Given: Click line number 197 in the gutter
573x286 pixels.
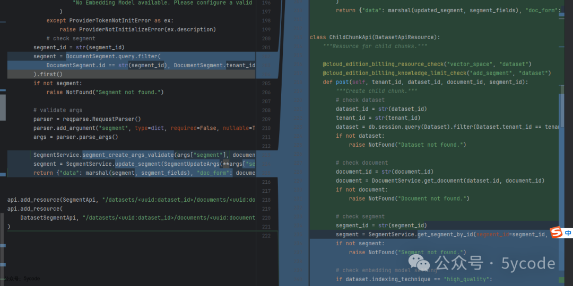Looking at the screenshot, I should coord(266,12).
